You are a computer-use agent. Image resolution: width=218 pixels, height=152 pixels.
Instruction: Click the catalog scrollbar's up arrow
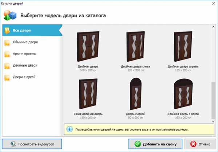[x=213, y=27]
